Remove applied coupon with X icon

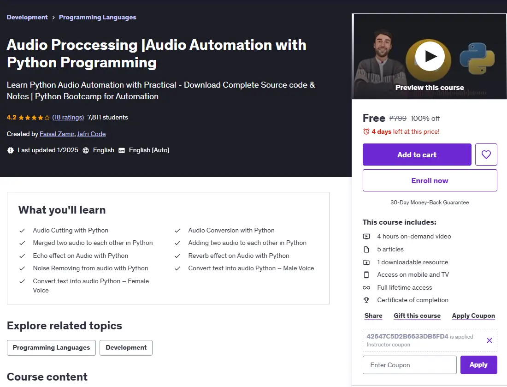pos(489,340)
